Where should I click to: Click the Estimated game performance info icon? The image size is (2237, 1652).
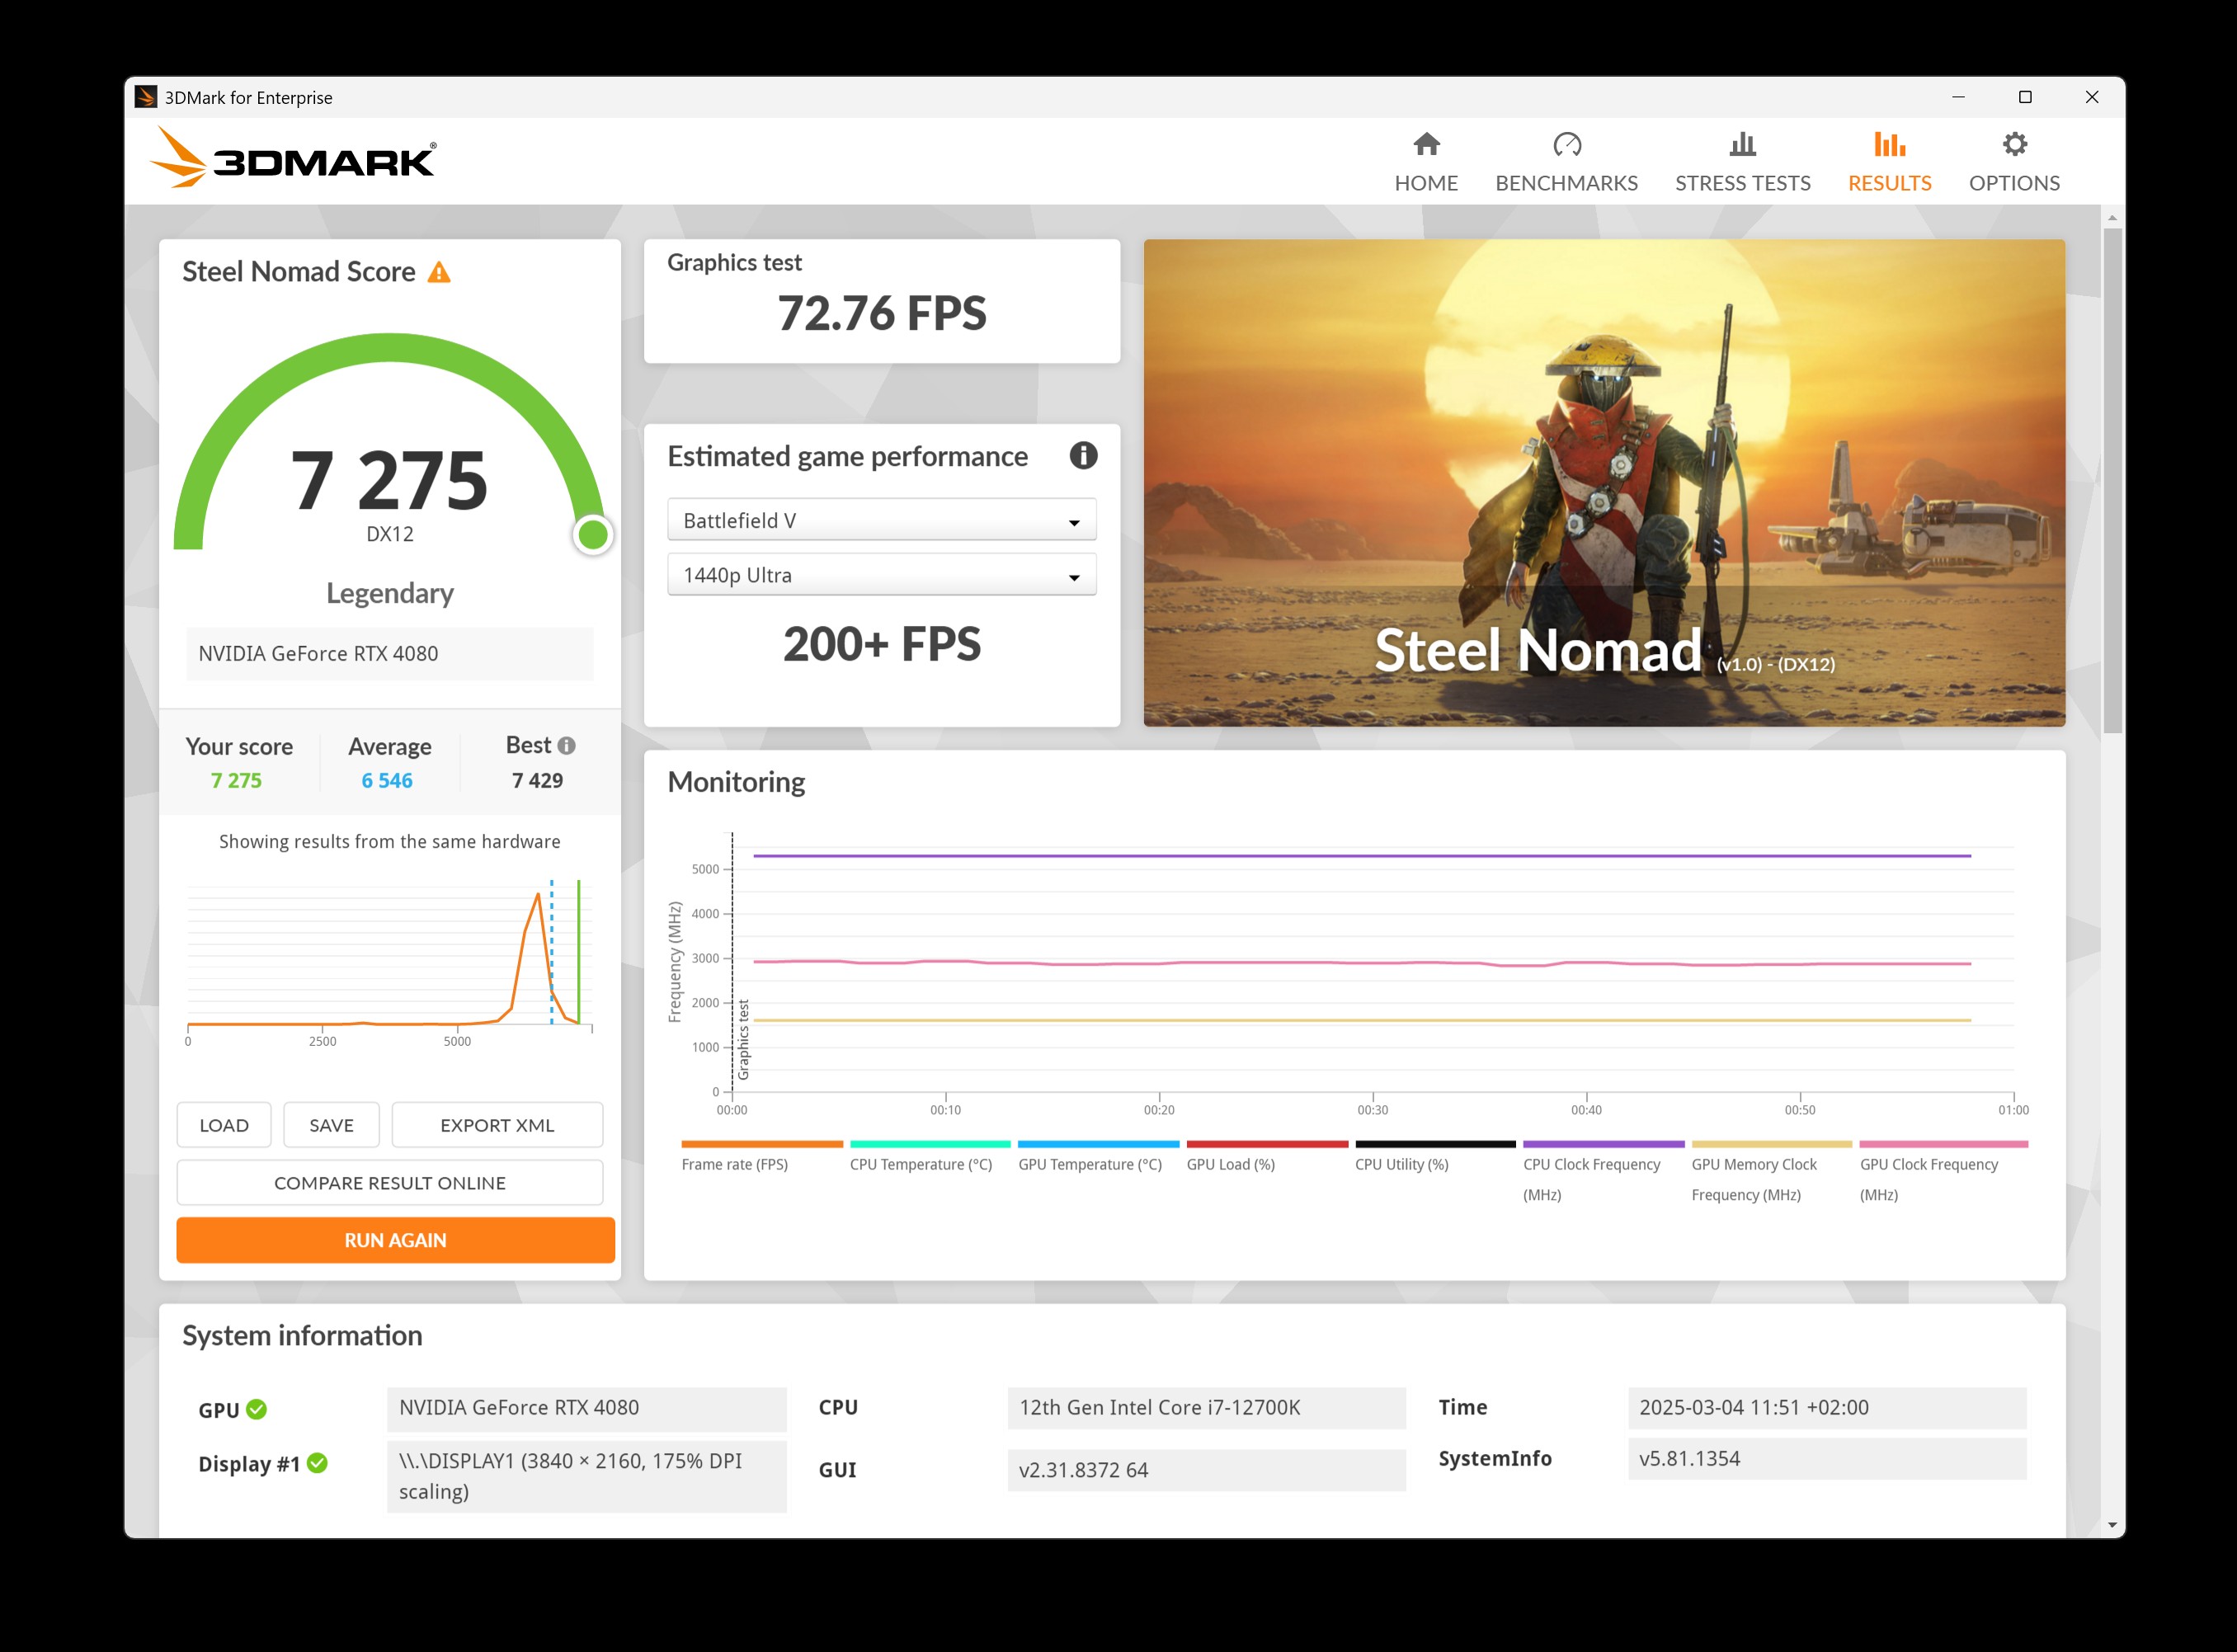(1083, 456)
